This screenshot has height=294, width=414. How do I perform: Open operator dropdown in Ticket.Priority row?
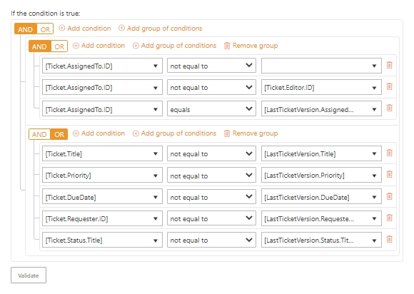click(211, 175)
